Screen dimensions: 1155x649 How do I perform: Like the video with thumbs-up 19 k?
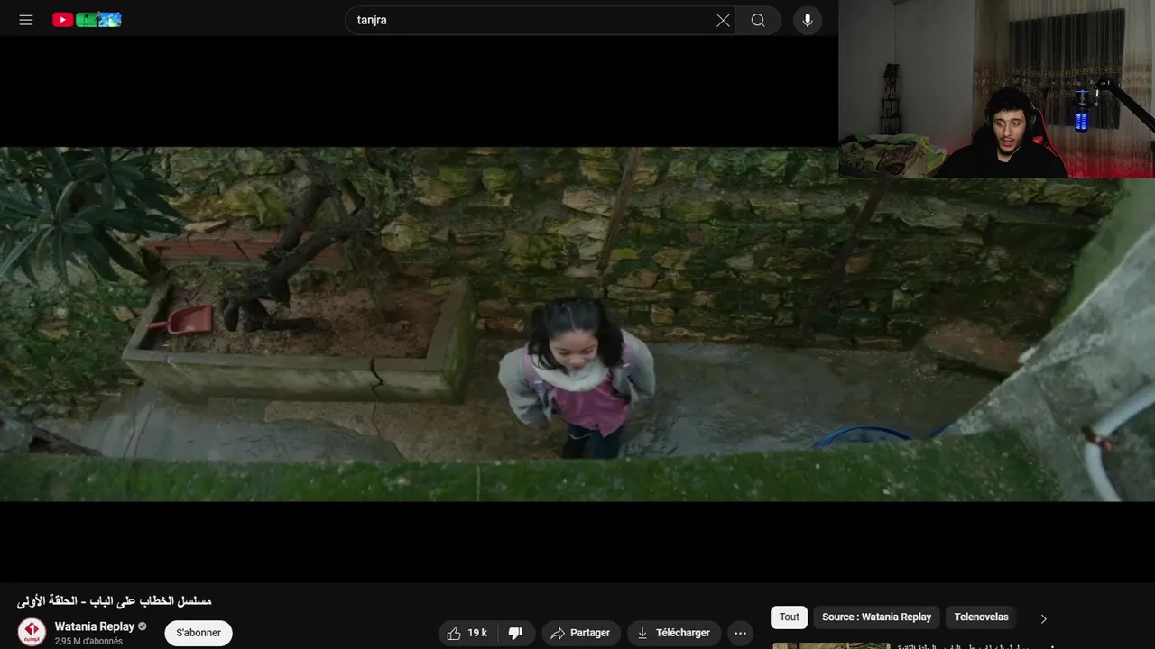point(467,633)
